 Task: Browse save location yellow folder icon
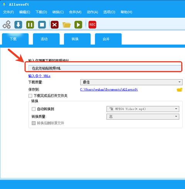pos(180,90)
